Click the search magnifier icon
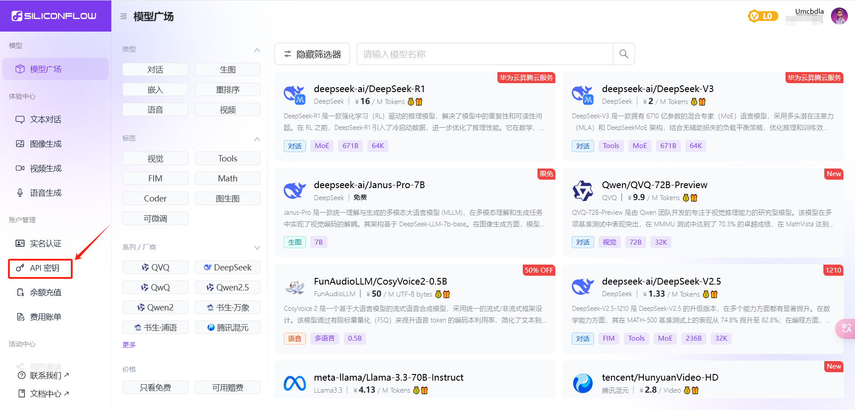The height and width of the screenshot is (410, 855). (x=623, y=53)
